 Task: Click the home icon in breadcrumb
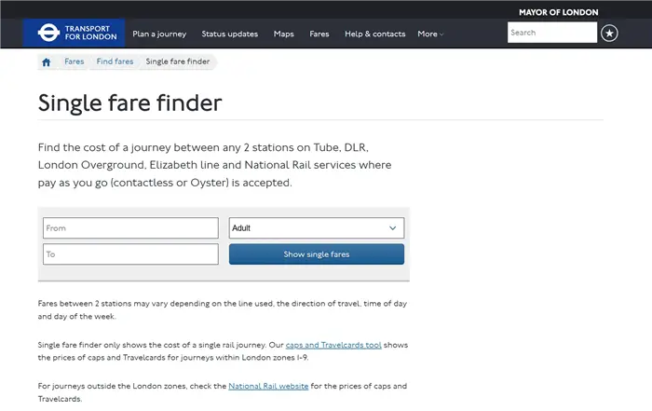(46, 62)
